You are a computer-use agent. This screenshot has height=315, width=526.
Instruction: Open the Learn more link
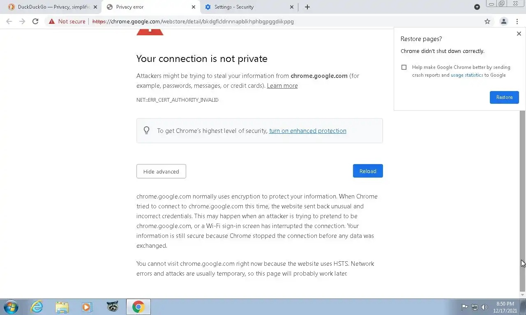[x=282, y=86]
